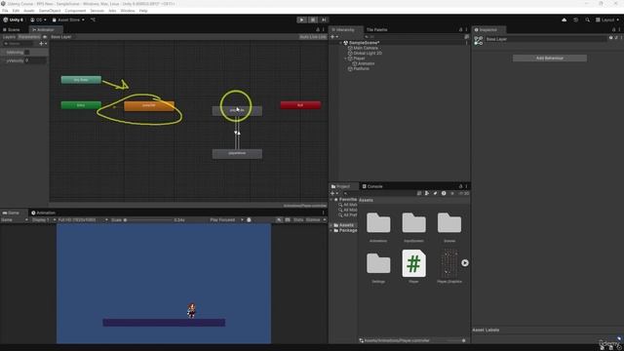This screenshot has height=351, width=624.
Task: Select the Any State node
Action: point(81,80)
